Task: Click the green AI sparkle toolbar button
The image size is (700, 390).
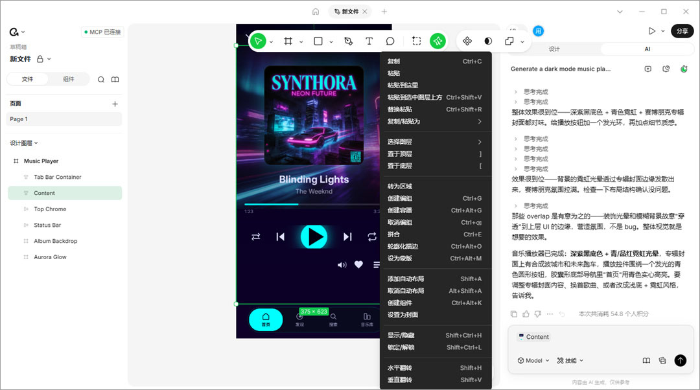Action: tap(437, 41)
